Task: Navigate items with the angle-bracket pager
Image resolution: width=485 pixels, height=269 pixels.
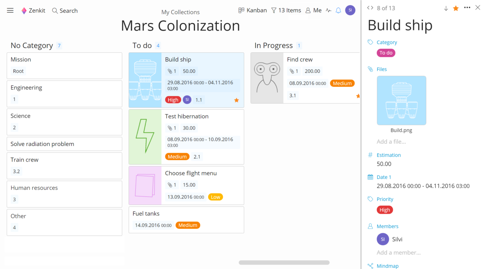Action: [370, 8]
